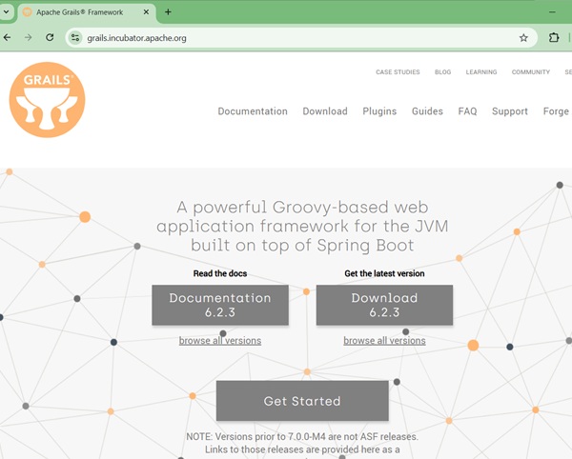Click the 'Get the latest version' label

[x=384, y=273]
